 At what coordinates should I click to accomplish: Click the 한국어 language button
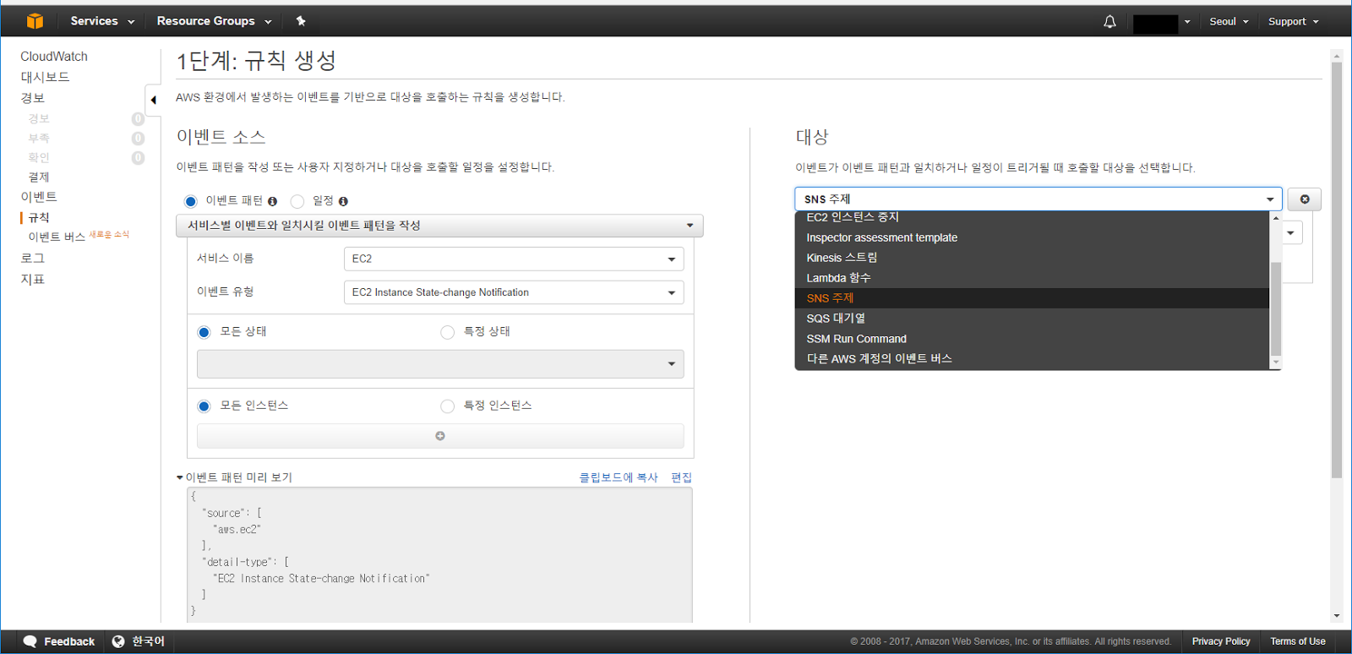[x=139, y=641]
